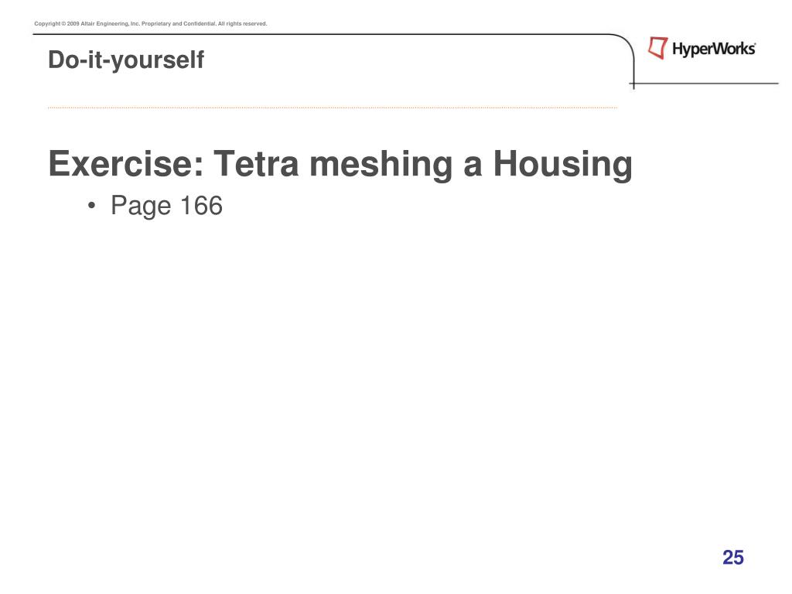Click the red HyperWorks logo icon
The height and width of the screenshot is (594, 792).
point(657,48)
